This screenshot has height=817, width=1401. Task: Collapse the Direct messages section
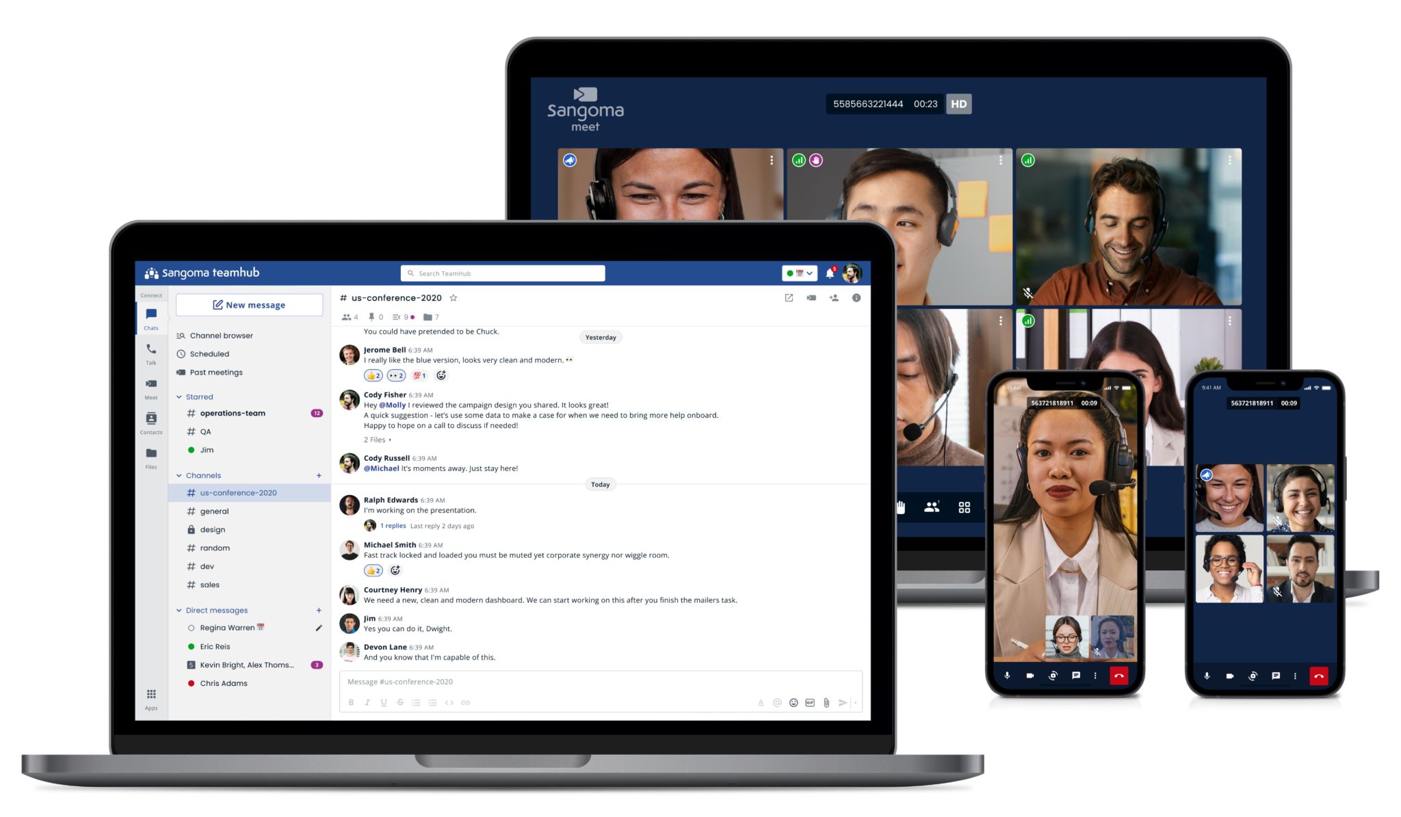pyautogui.click(x=179, y=611)
